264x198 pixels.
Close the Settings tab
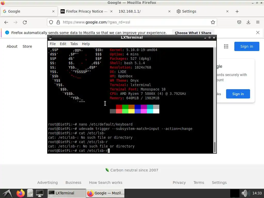[x=227, y=11]
